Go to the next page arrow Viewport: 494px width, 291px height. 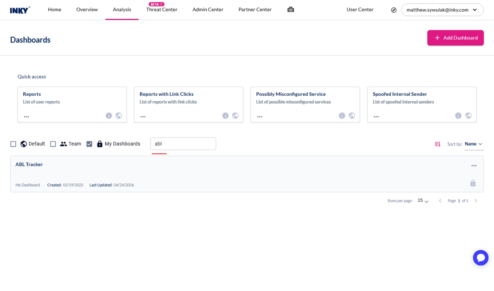coord(476,201)
